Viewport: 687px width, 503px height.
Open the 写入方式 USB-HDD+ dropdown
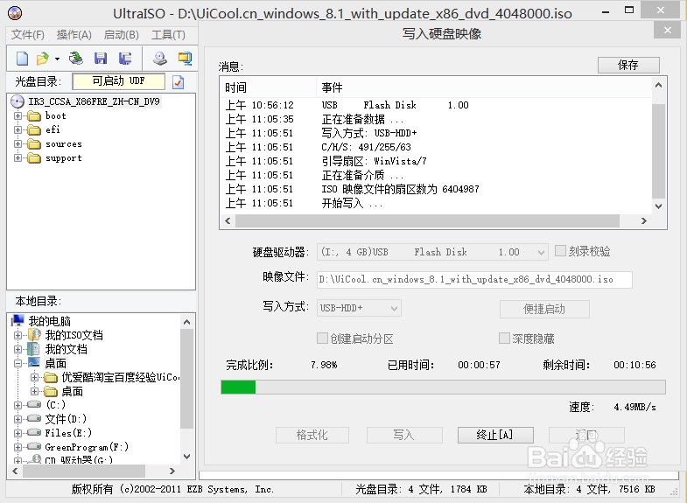394,308
